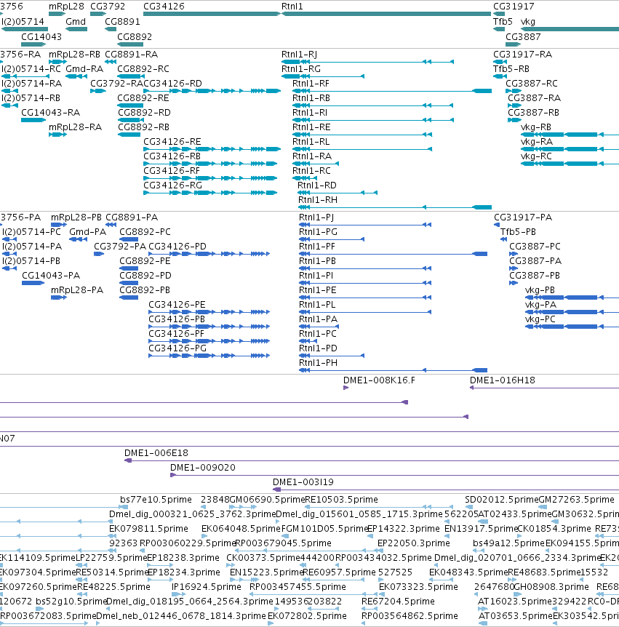
Task: Click protein CG14043-PA
Action: pos(51,276)
